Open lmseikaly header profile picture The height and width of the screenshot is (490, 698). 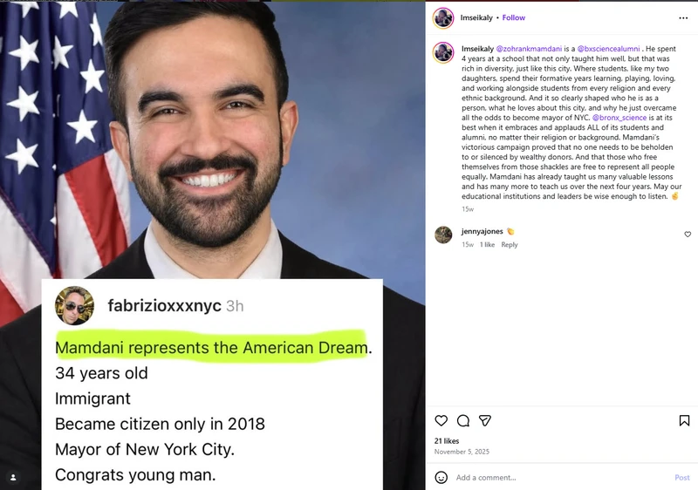pos(443,18)
